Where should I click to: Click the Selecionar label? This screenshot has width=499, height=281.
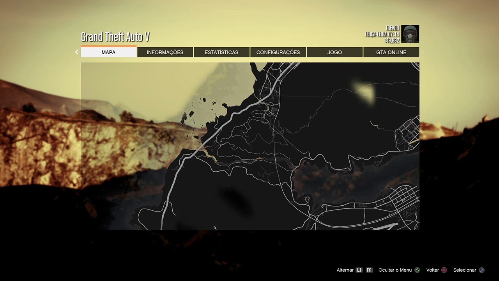(x=465, y=270)
